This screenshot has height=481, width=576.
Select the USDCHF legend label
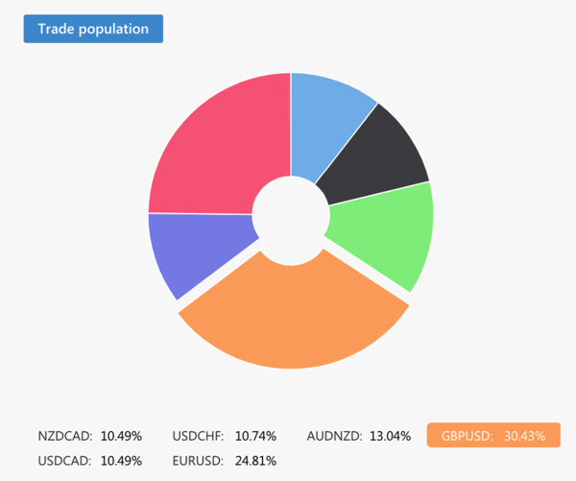[x=199, y=436]
